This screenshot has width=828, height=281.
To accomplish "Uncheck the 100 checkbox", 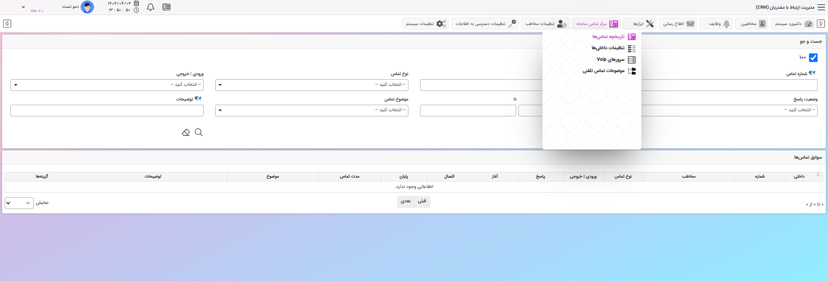I will [813, 57].
